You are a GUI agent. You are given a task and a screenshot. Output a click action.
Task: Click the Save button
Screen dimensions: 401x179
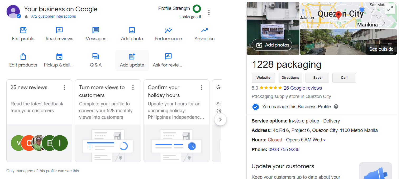click(x=317, y=78)
